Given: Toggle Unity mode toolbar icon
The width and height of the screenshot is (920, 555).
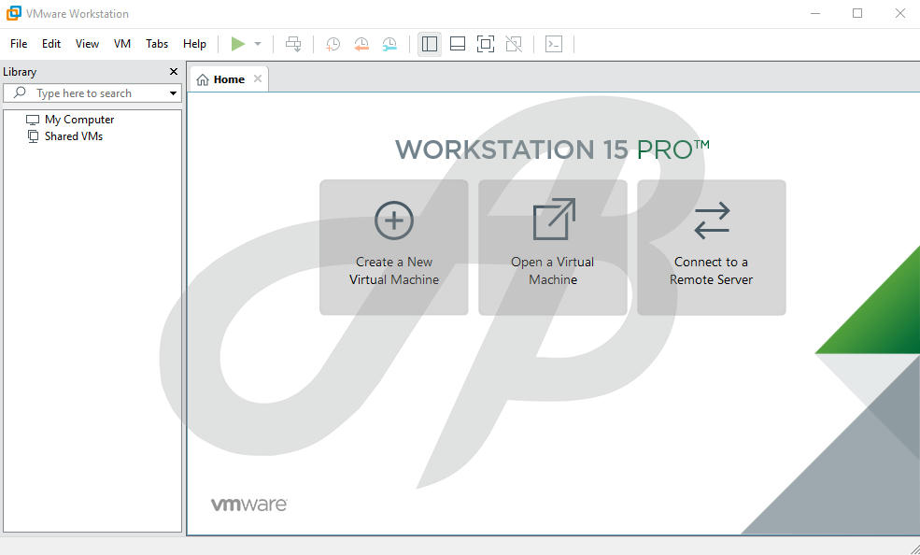Looking at the screenshot, I should (514, 44).
